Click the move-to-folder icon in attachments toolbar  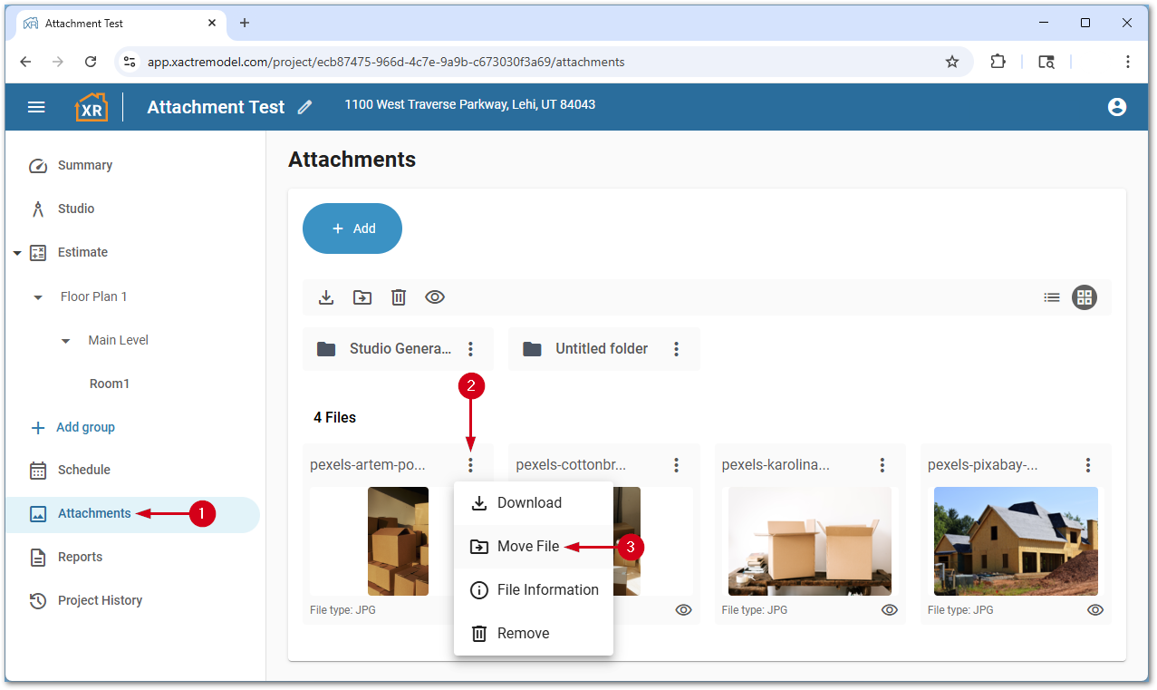coord(362,297)
